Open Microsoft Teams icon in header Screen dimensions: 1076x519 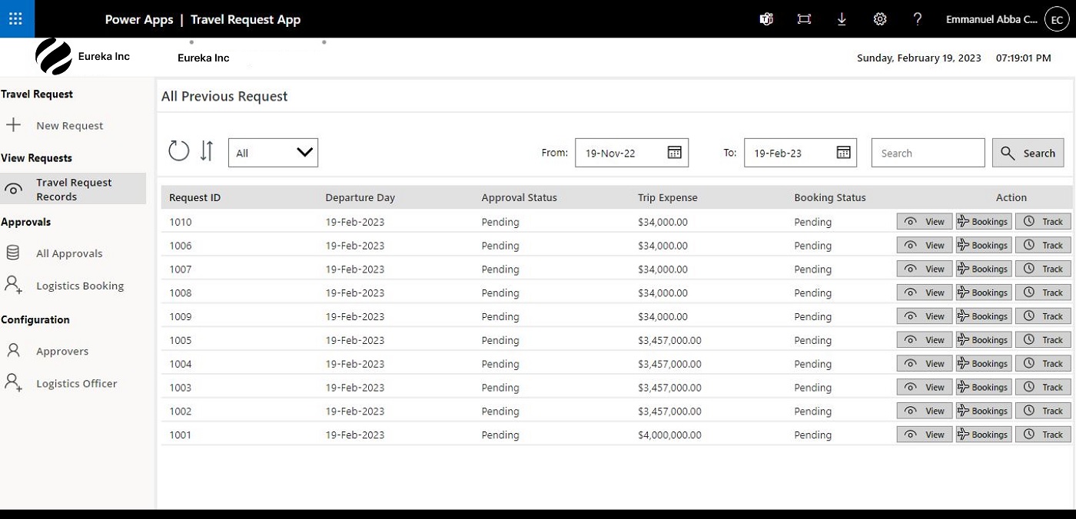coord(766,19)
